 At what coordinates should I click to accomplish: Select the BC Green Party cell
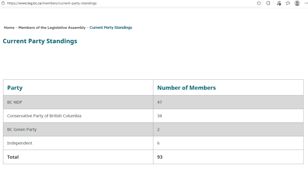pos(22,130)
